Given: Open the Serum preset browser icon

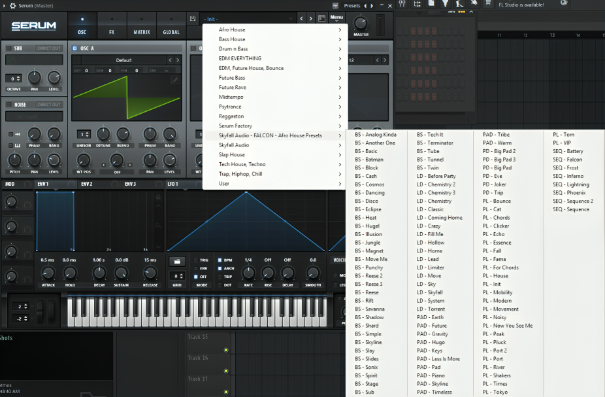Looking at the screenshot, I should coord(321,18).
